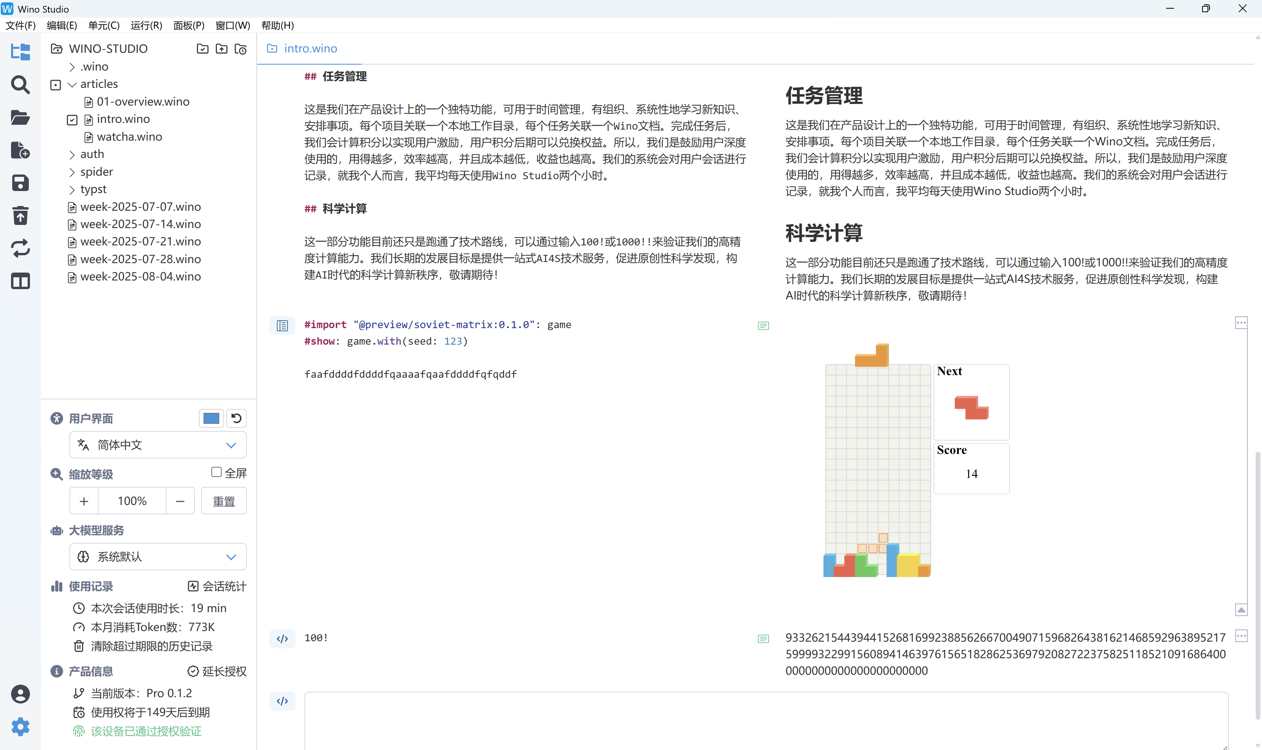Open the 简体中文 language dropdown
Screen dimensions: 1262x750
point(157,445)
